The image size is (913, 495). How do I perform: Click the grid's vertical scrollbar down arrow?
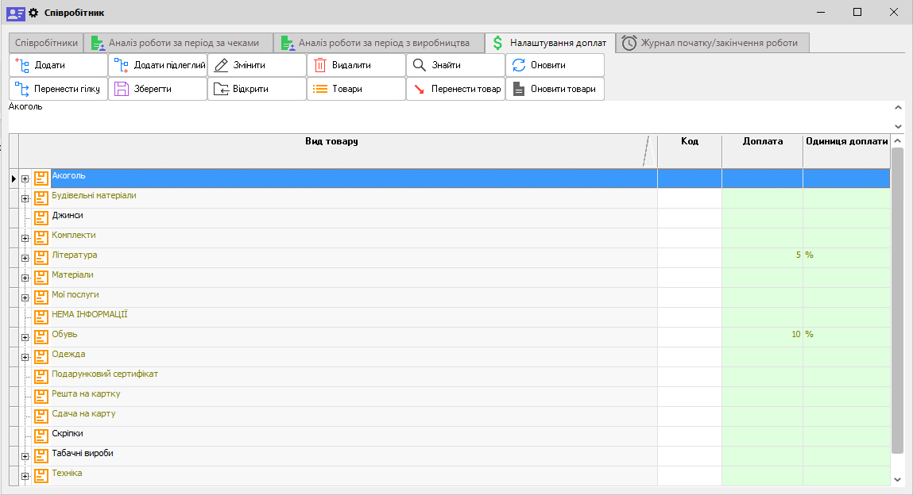point(897,479)
